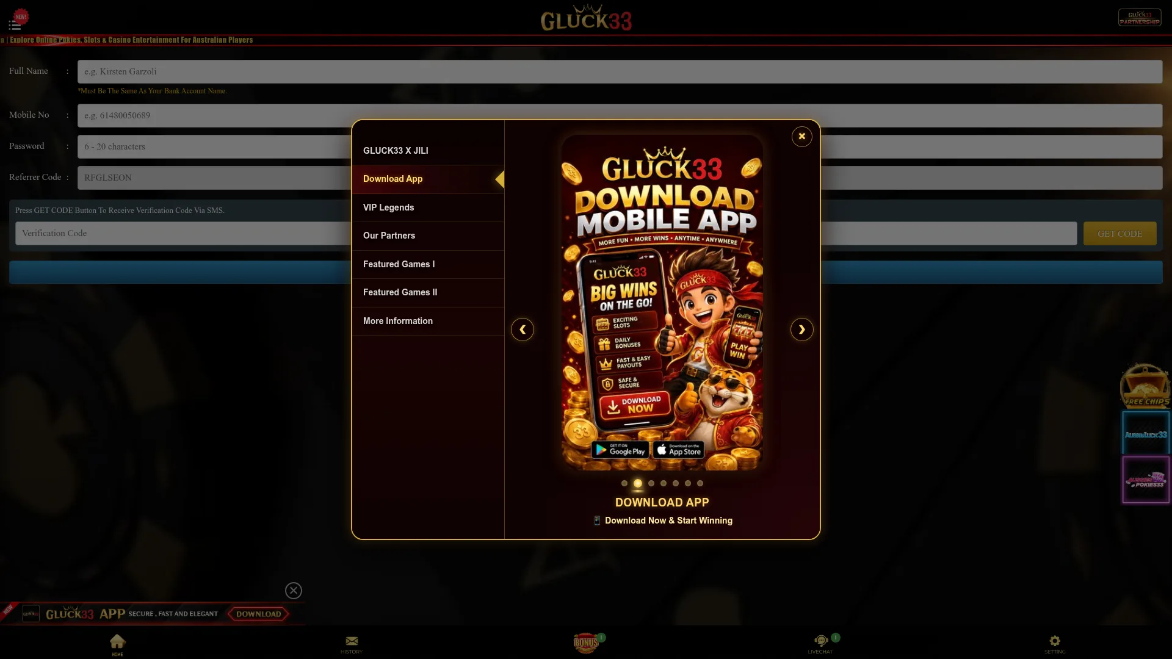Focus the Mobile No input field
This screenshot has width=1172, height=659.
[620, 115]
